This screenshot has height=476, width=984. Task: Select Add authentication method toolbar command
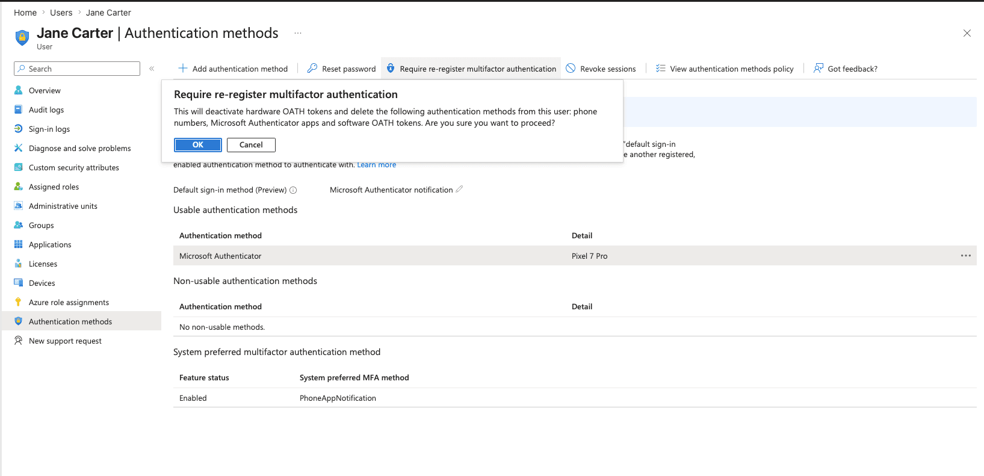[x=233, y=69]
